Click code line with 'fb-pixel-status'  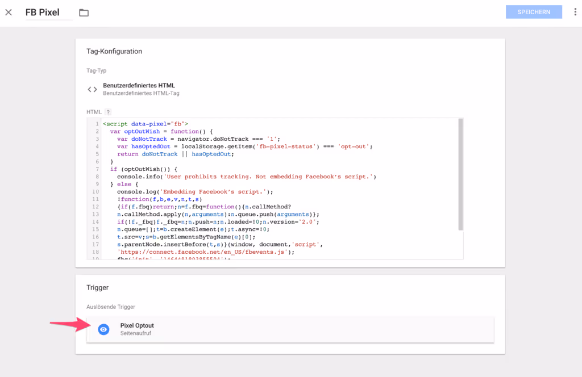click(244, 146)
